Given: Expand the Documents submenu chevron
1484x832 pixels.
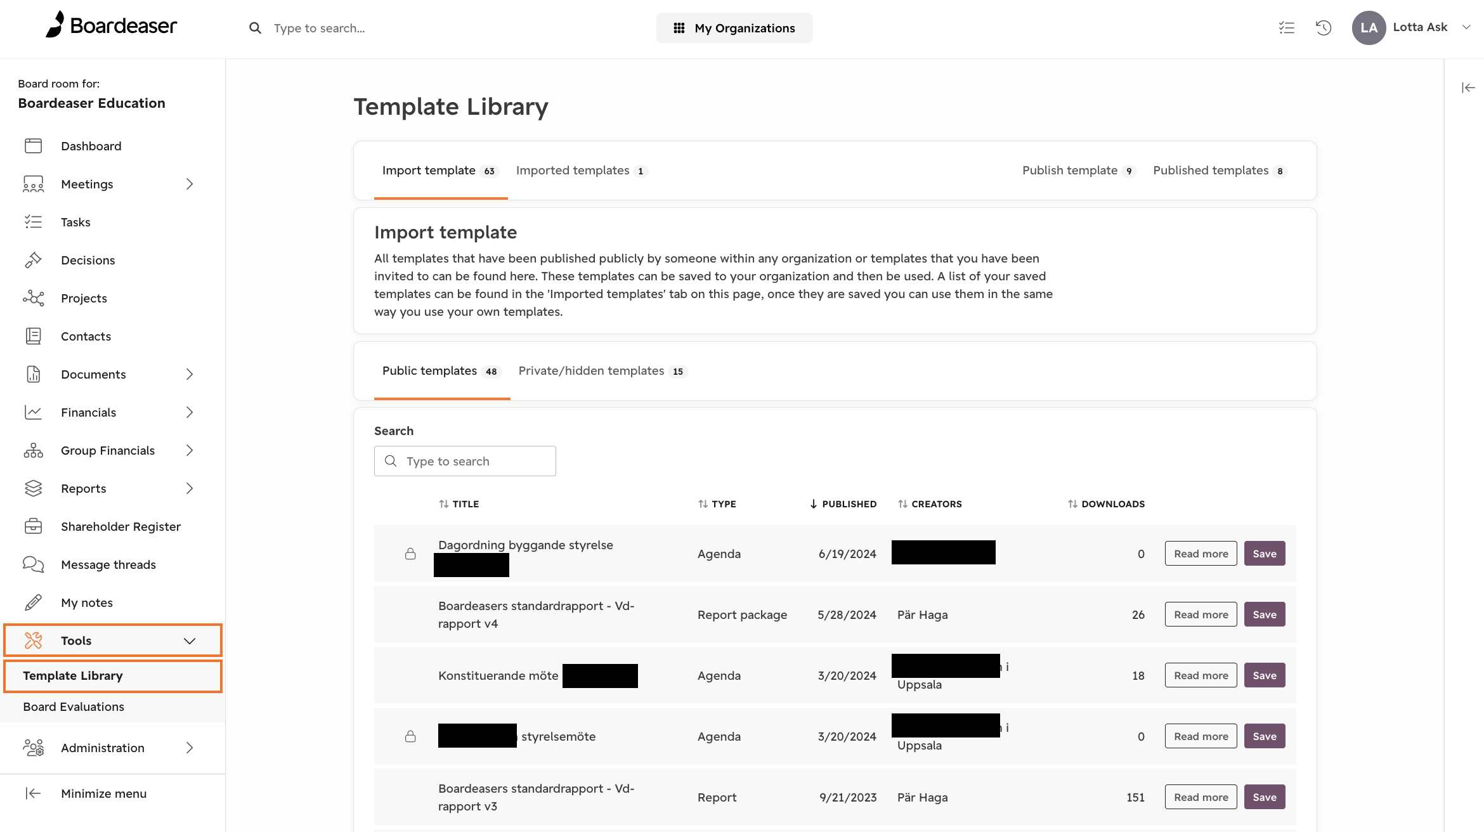Looking at the screenshot, I should pos(190,374).
